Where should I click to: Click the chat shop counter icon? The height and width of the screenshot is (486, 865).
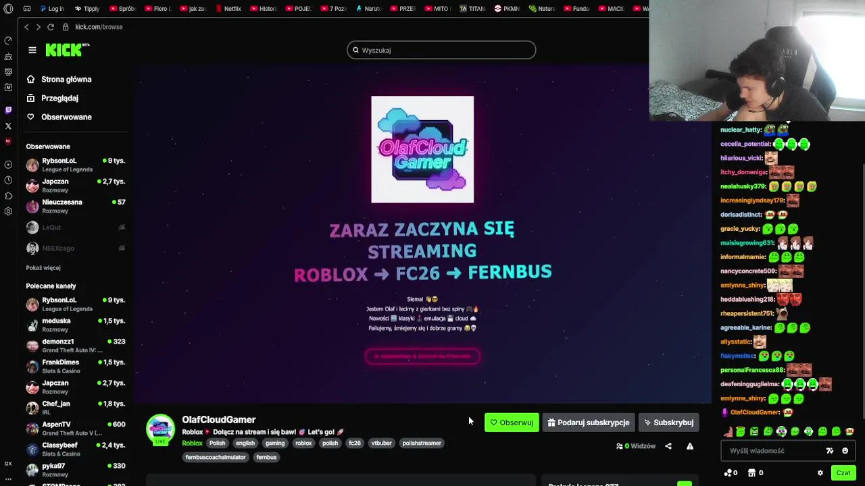click(756, 473)
